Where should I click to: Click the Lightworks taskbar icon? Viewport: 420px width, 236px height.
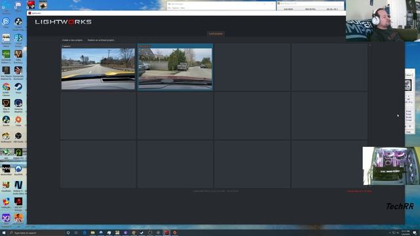(x=166, y=233)
